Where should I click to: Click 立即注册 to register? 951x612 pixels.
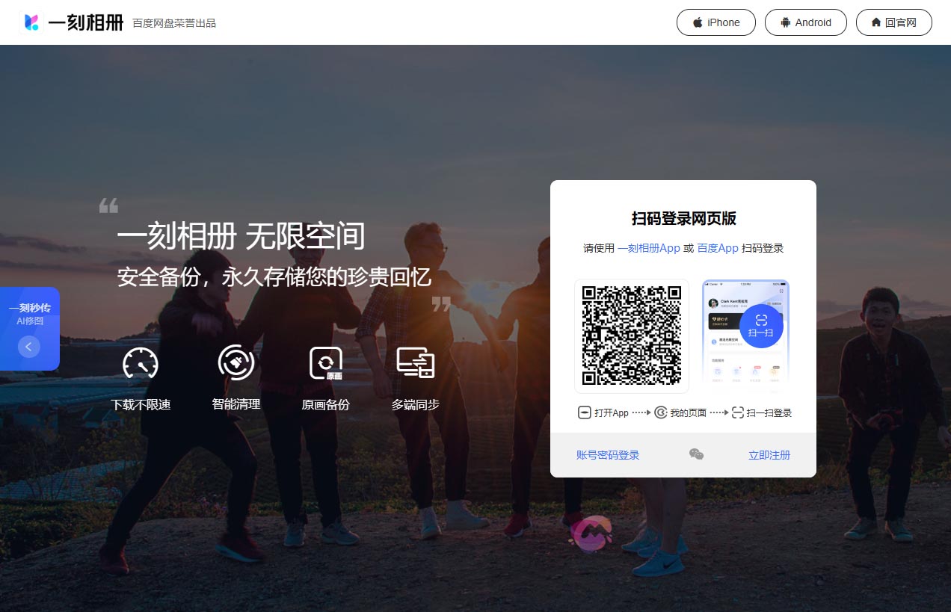[x=769, y=455]
